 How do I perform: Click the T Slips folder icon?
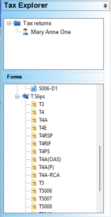pos(26,96)
